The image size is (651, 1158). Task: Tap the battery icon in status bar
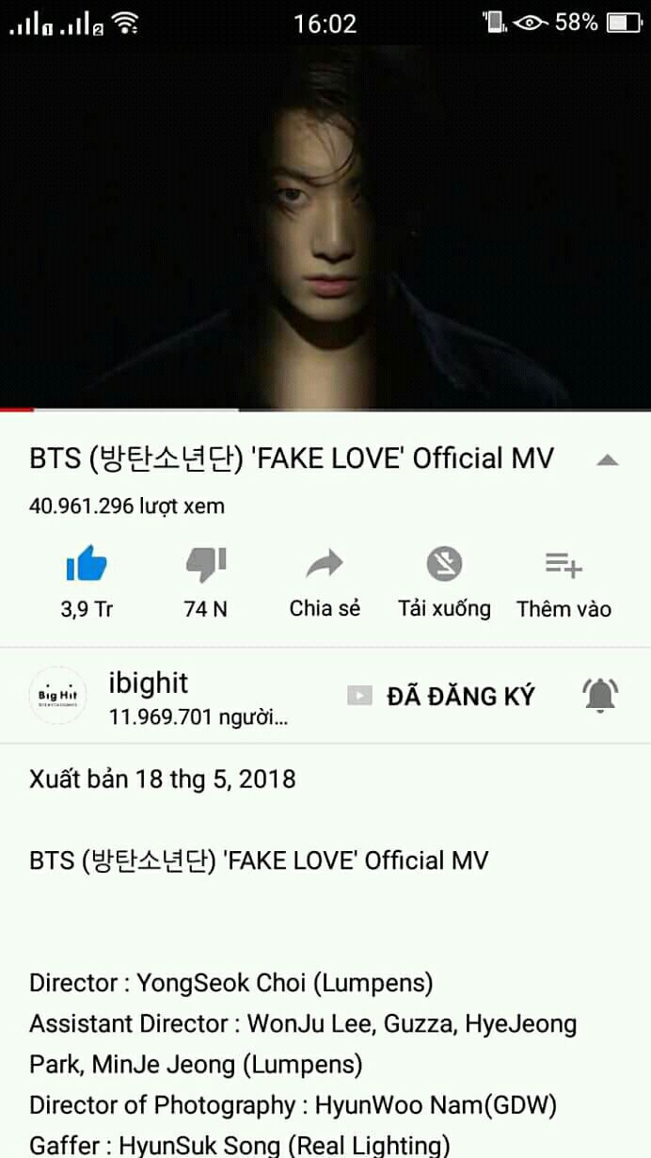pos(623,22)
